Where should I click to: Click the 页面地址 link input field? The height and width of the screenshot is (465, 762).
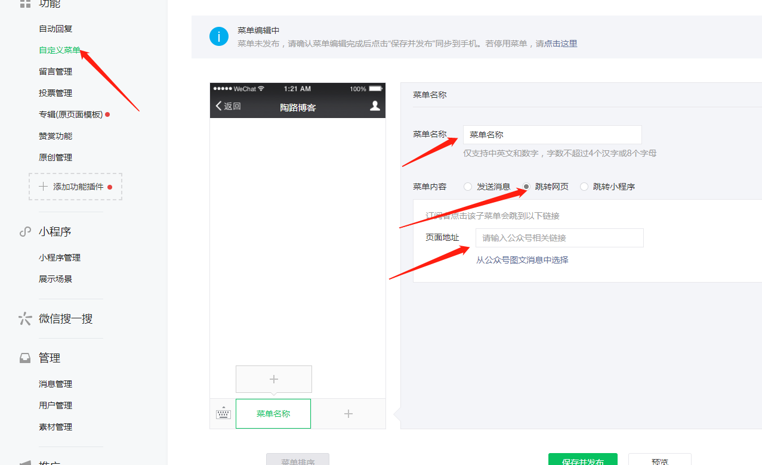(560, 238)
